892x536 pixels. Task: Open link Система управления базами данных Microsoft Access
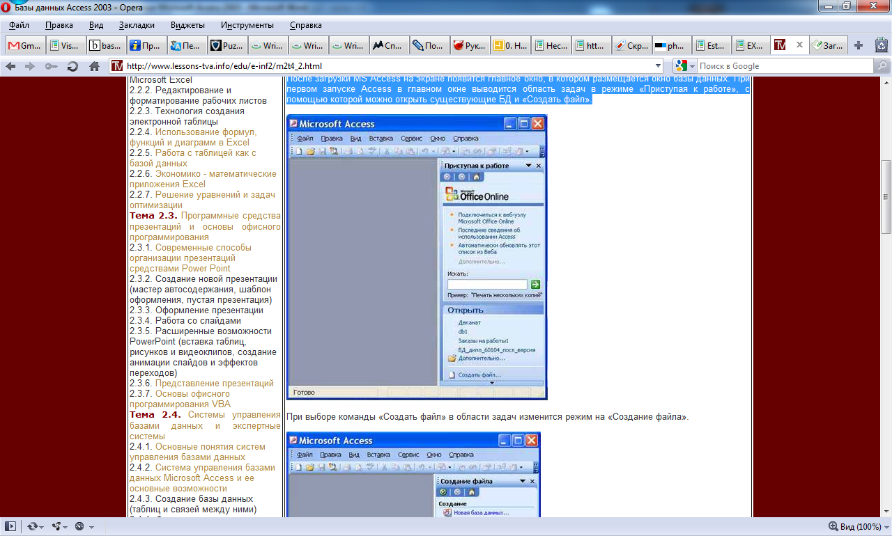point(203,478)
